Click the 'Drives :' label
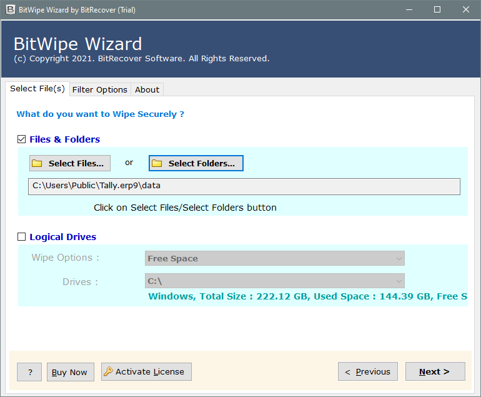 coord(80,282)
